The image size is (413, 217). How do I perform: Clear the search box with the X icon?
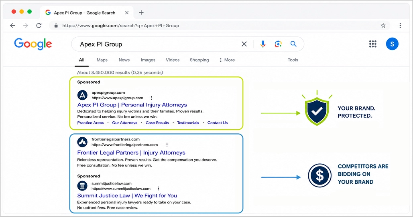[x=244, y=44]
